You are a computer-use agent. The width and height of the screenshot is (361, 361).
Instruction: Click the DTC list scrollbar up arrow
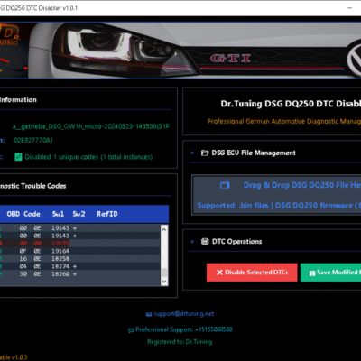pos(164,229)
